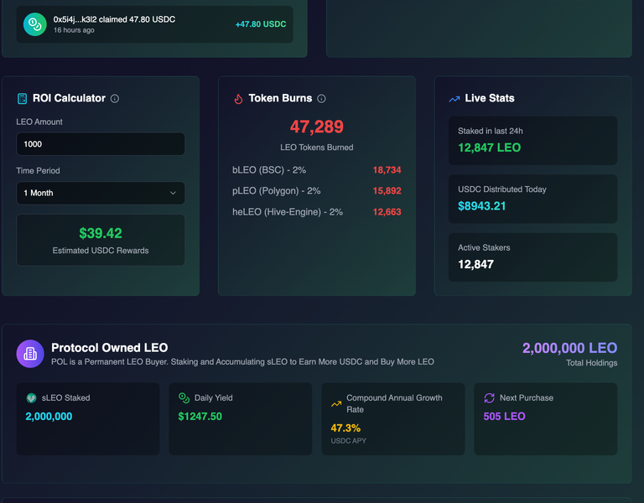
Task: Open the ROI Calculator info tooltip icon
Action: [x=115, y=99]
